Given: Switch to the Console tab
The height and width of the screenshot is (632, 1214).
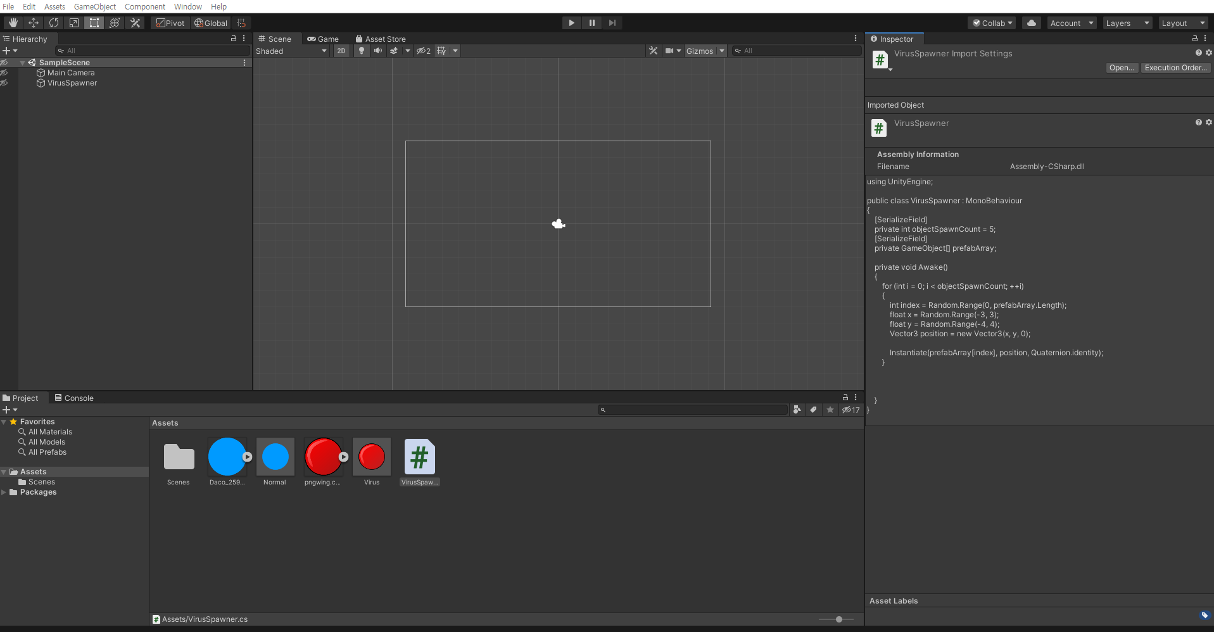Looking at the screenshot, I should [x=74, y=398].
